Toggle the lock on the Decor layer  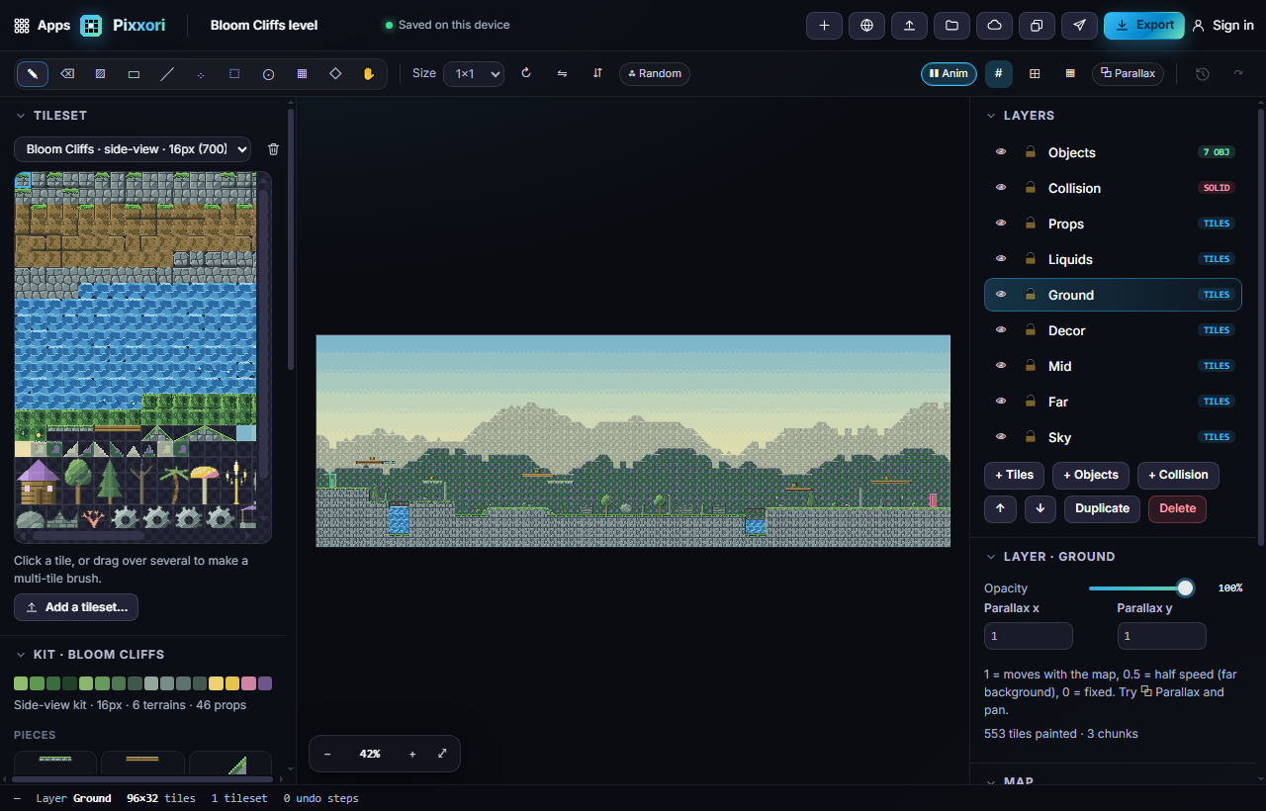click(x=1030, y=330)
